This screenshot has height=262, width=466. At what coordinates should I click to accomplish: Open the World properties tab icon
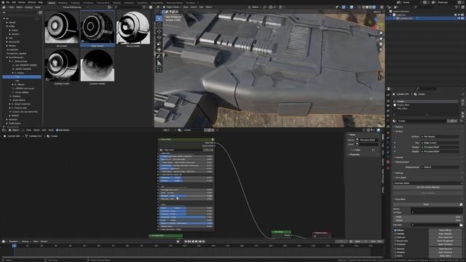[x=388, y=122]
